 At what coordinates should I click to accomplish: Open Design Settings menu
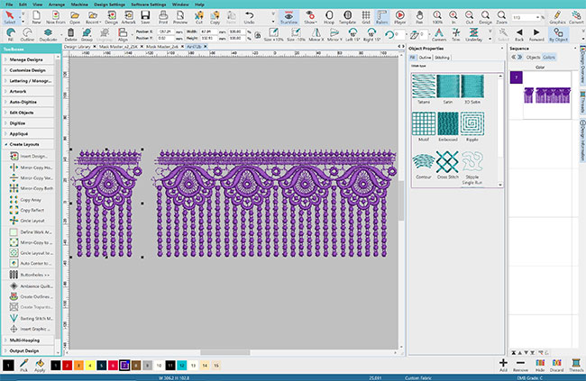click(x=109, y=5)
